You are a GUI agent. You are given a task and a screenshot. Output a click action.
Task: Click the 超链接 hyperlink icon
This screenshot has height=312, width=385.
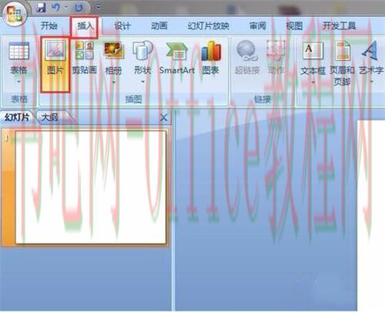coord(247,59)
